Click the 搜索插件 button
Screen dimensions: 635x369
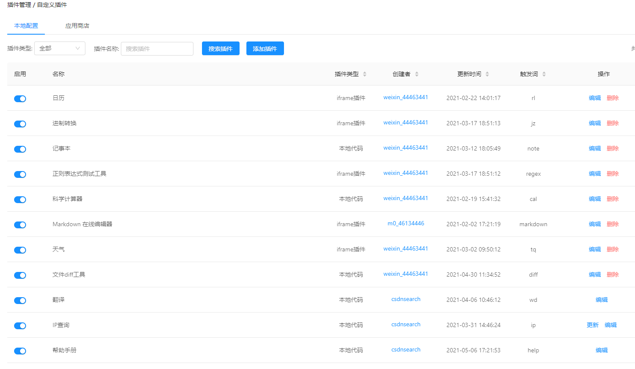coord(220,48)
